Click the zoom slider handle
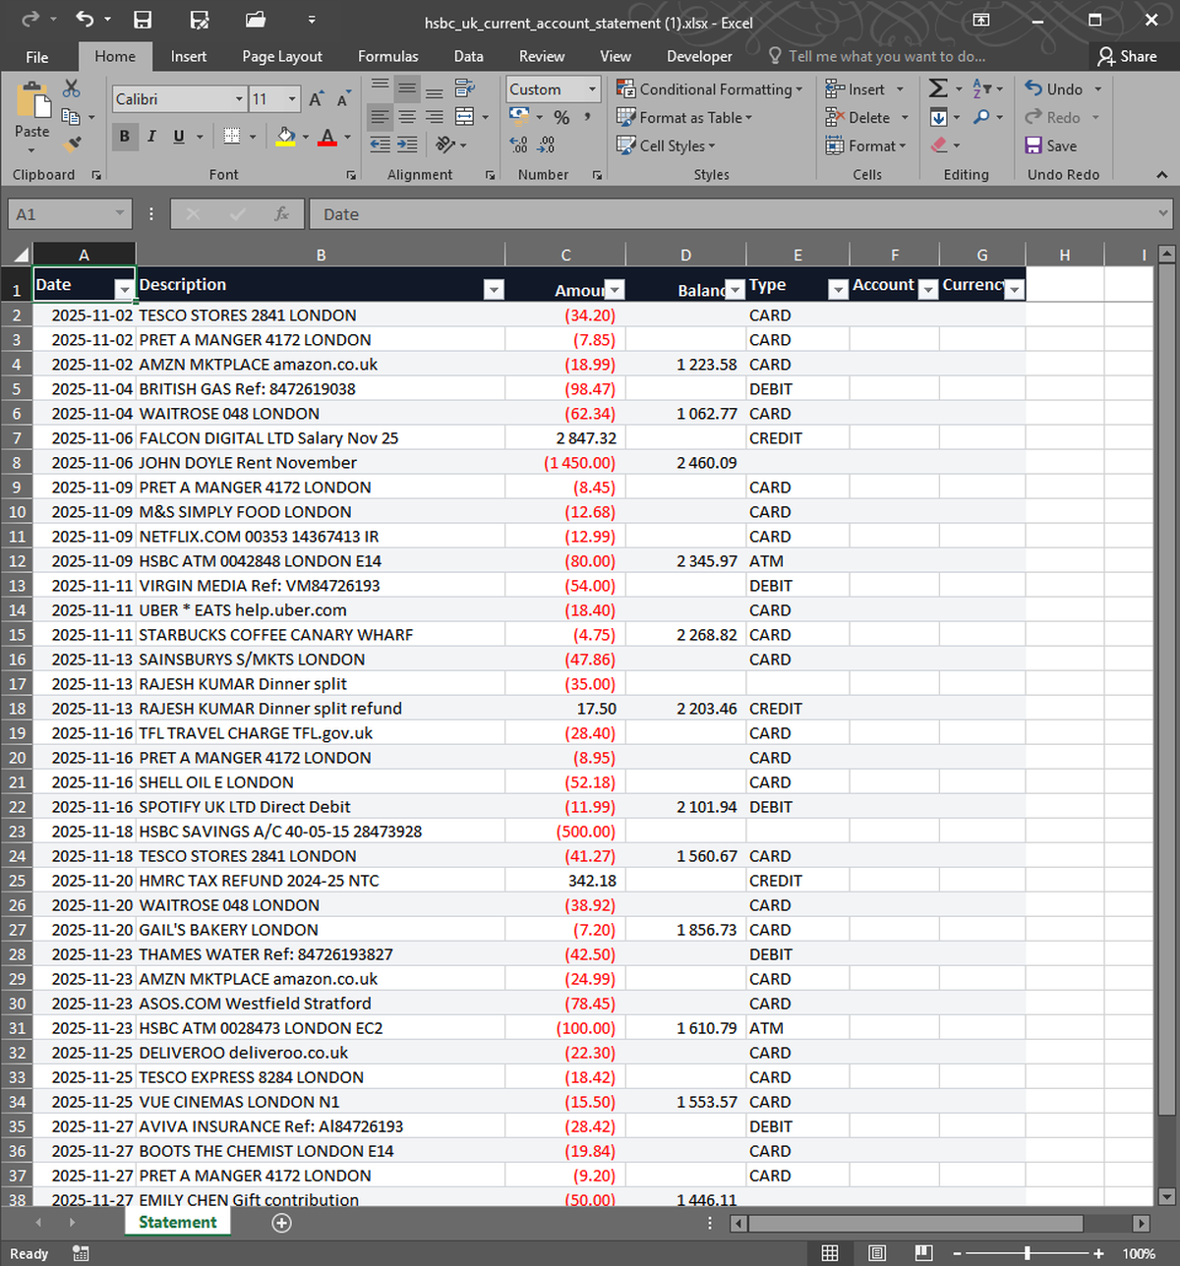Viewport: 1180px width, 1266px height. [x=1027, y=1253]
